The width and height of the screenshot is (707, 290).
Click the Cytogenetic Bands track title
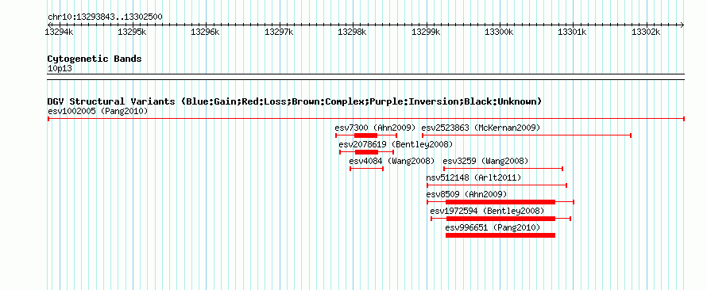click(95, 59)
